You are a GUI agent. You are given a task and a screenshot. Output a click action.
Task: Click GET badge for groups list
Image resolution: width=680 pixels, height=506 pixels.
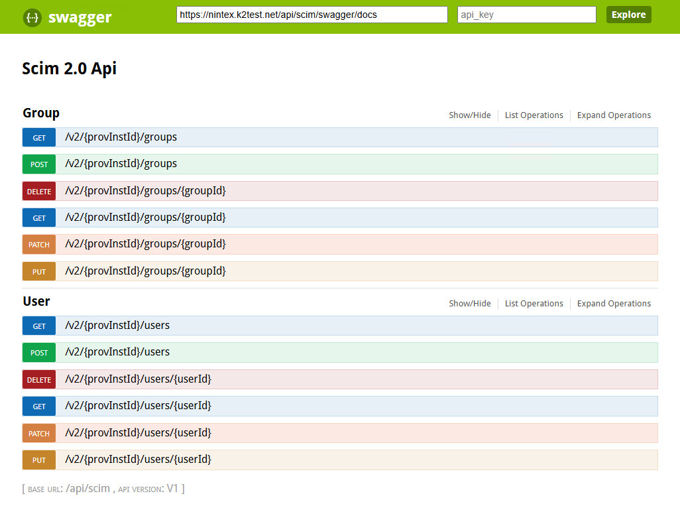click(x=39, y=138)
